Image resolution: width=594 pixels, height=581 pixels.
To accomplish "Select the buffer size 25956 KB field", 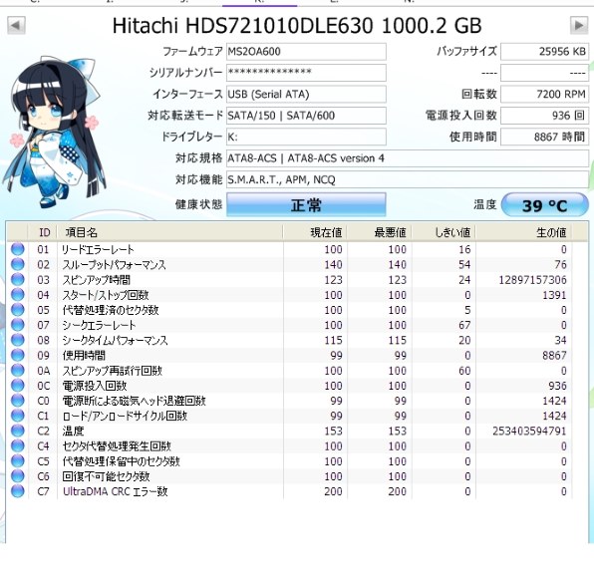I will 544,52.
